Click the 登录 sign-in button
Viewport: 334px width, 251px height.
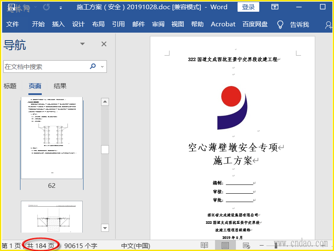tap(248, 7)
